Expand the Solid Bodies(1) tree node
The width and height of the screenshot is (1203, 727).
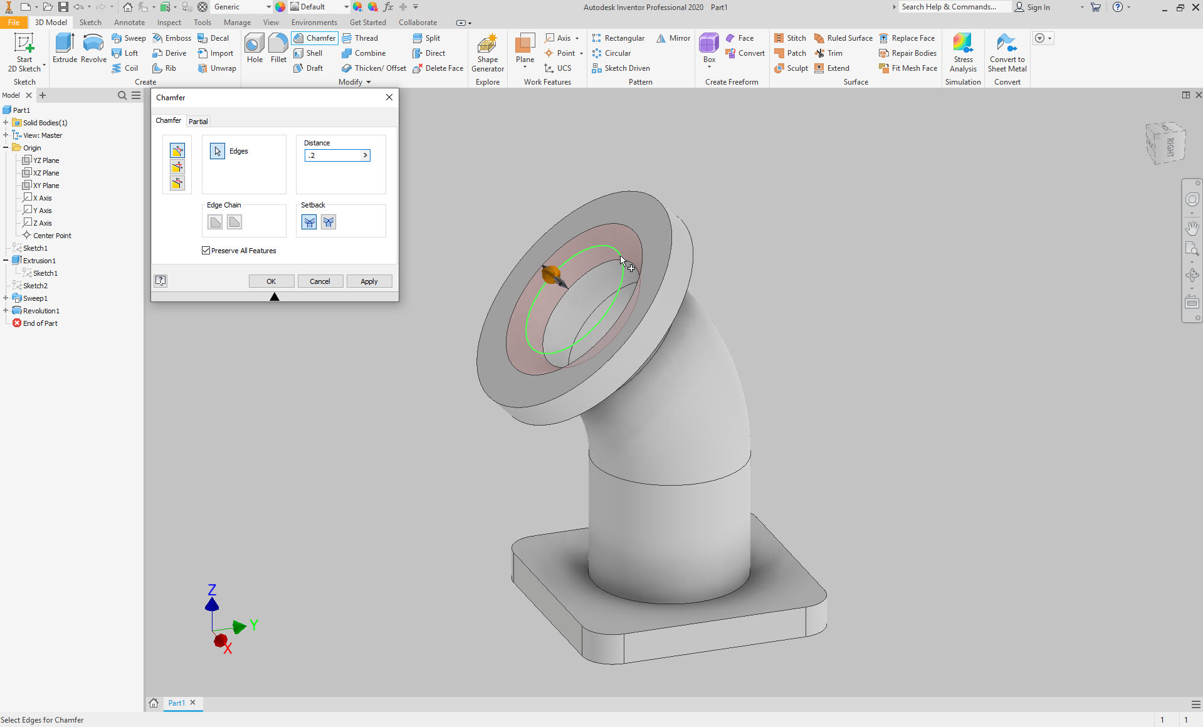click(6, 123)
